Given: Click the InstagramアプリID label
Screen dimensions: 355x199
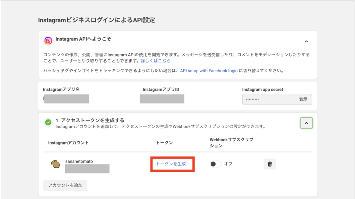Looking at the screenshot, I should (161, 89).
